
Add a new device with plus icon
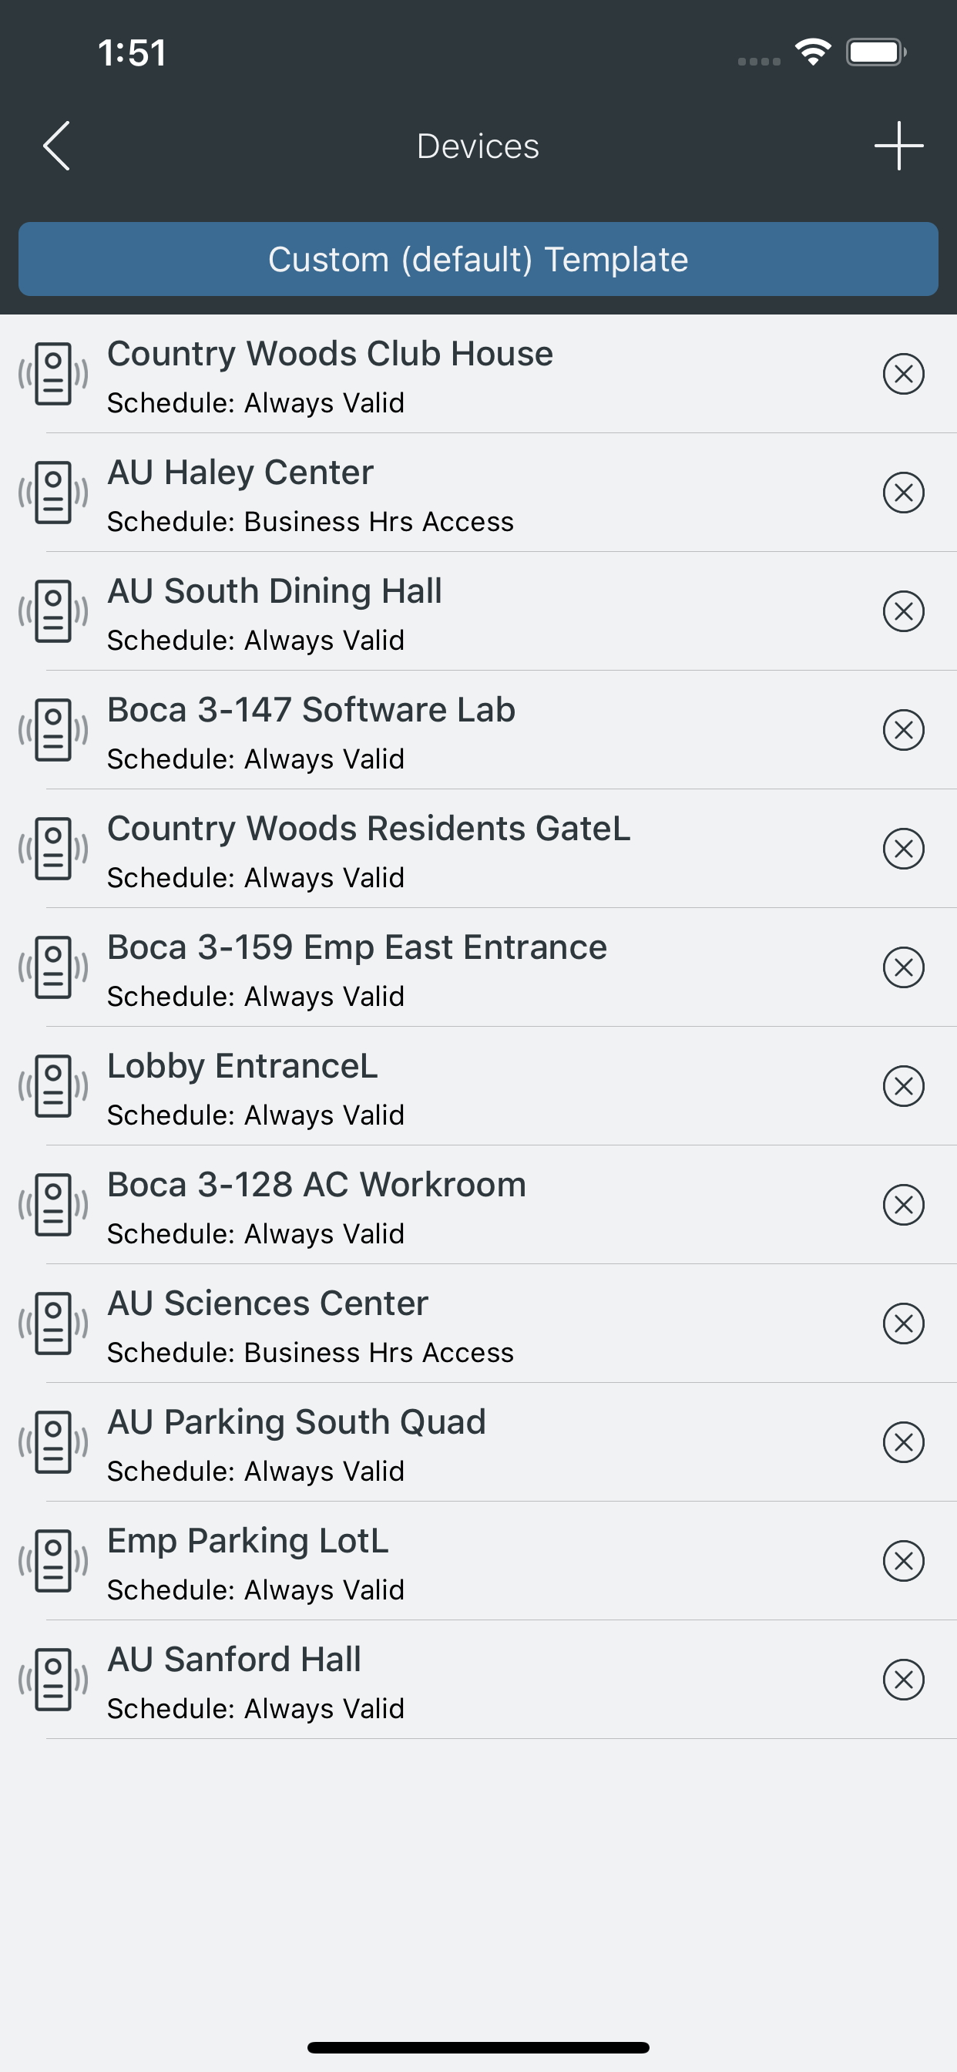(898, 146)
